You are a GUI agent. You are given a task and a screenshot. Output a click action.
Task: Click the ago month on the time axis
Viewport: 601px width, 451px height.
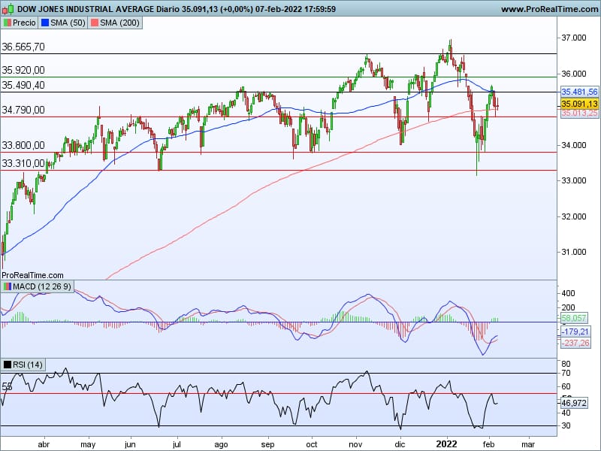[221, 445]
